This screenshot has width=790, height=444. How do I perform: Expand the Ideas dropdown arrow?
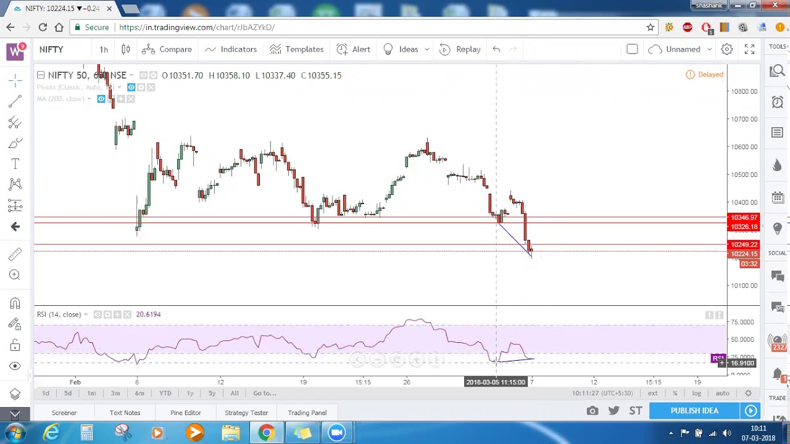[x=426, y=49]
